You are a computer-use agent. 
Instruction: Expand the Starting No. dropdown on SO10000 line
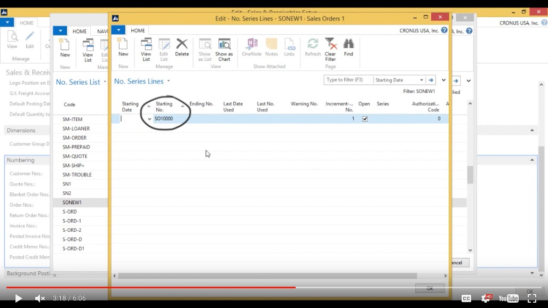pos(149,118)
